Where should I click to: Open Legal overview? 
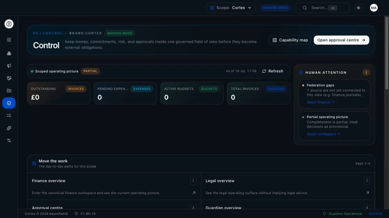pyautogui.click(x=288, y=186)
